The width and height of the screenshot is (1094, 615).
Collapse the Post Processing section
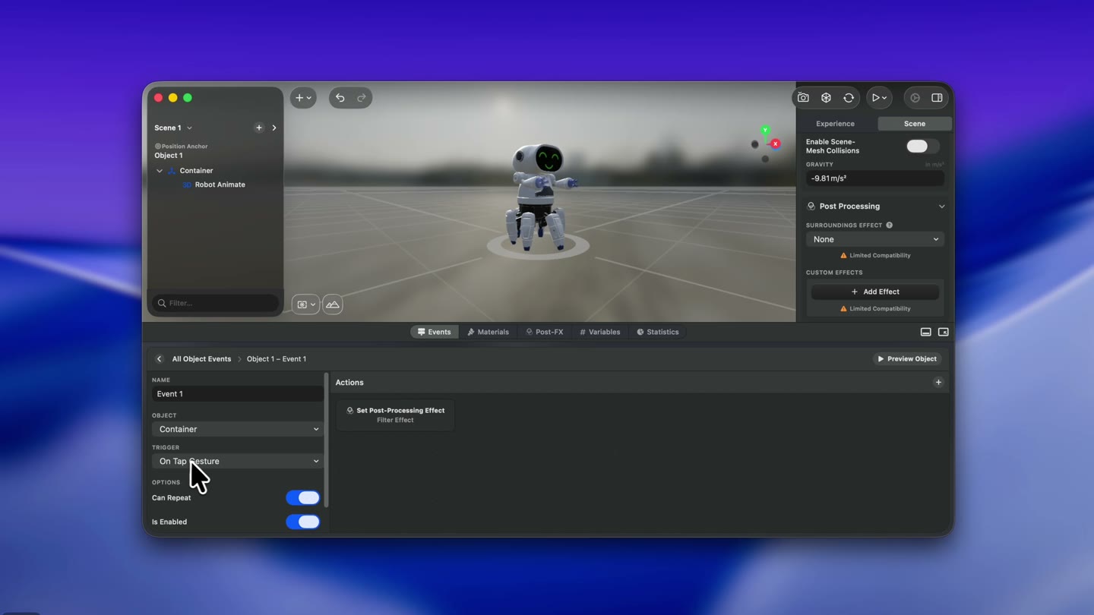[941, 207]
